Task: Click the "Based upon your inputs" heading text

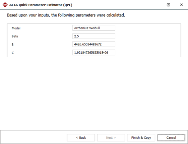Action: (x=66, y=15)
